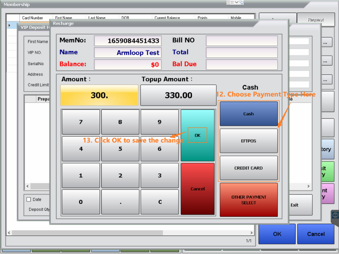Click the yellow Amount field showing 300.

[99, 95]
